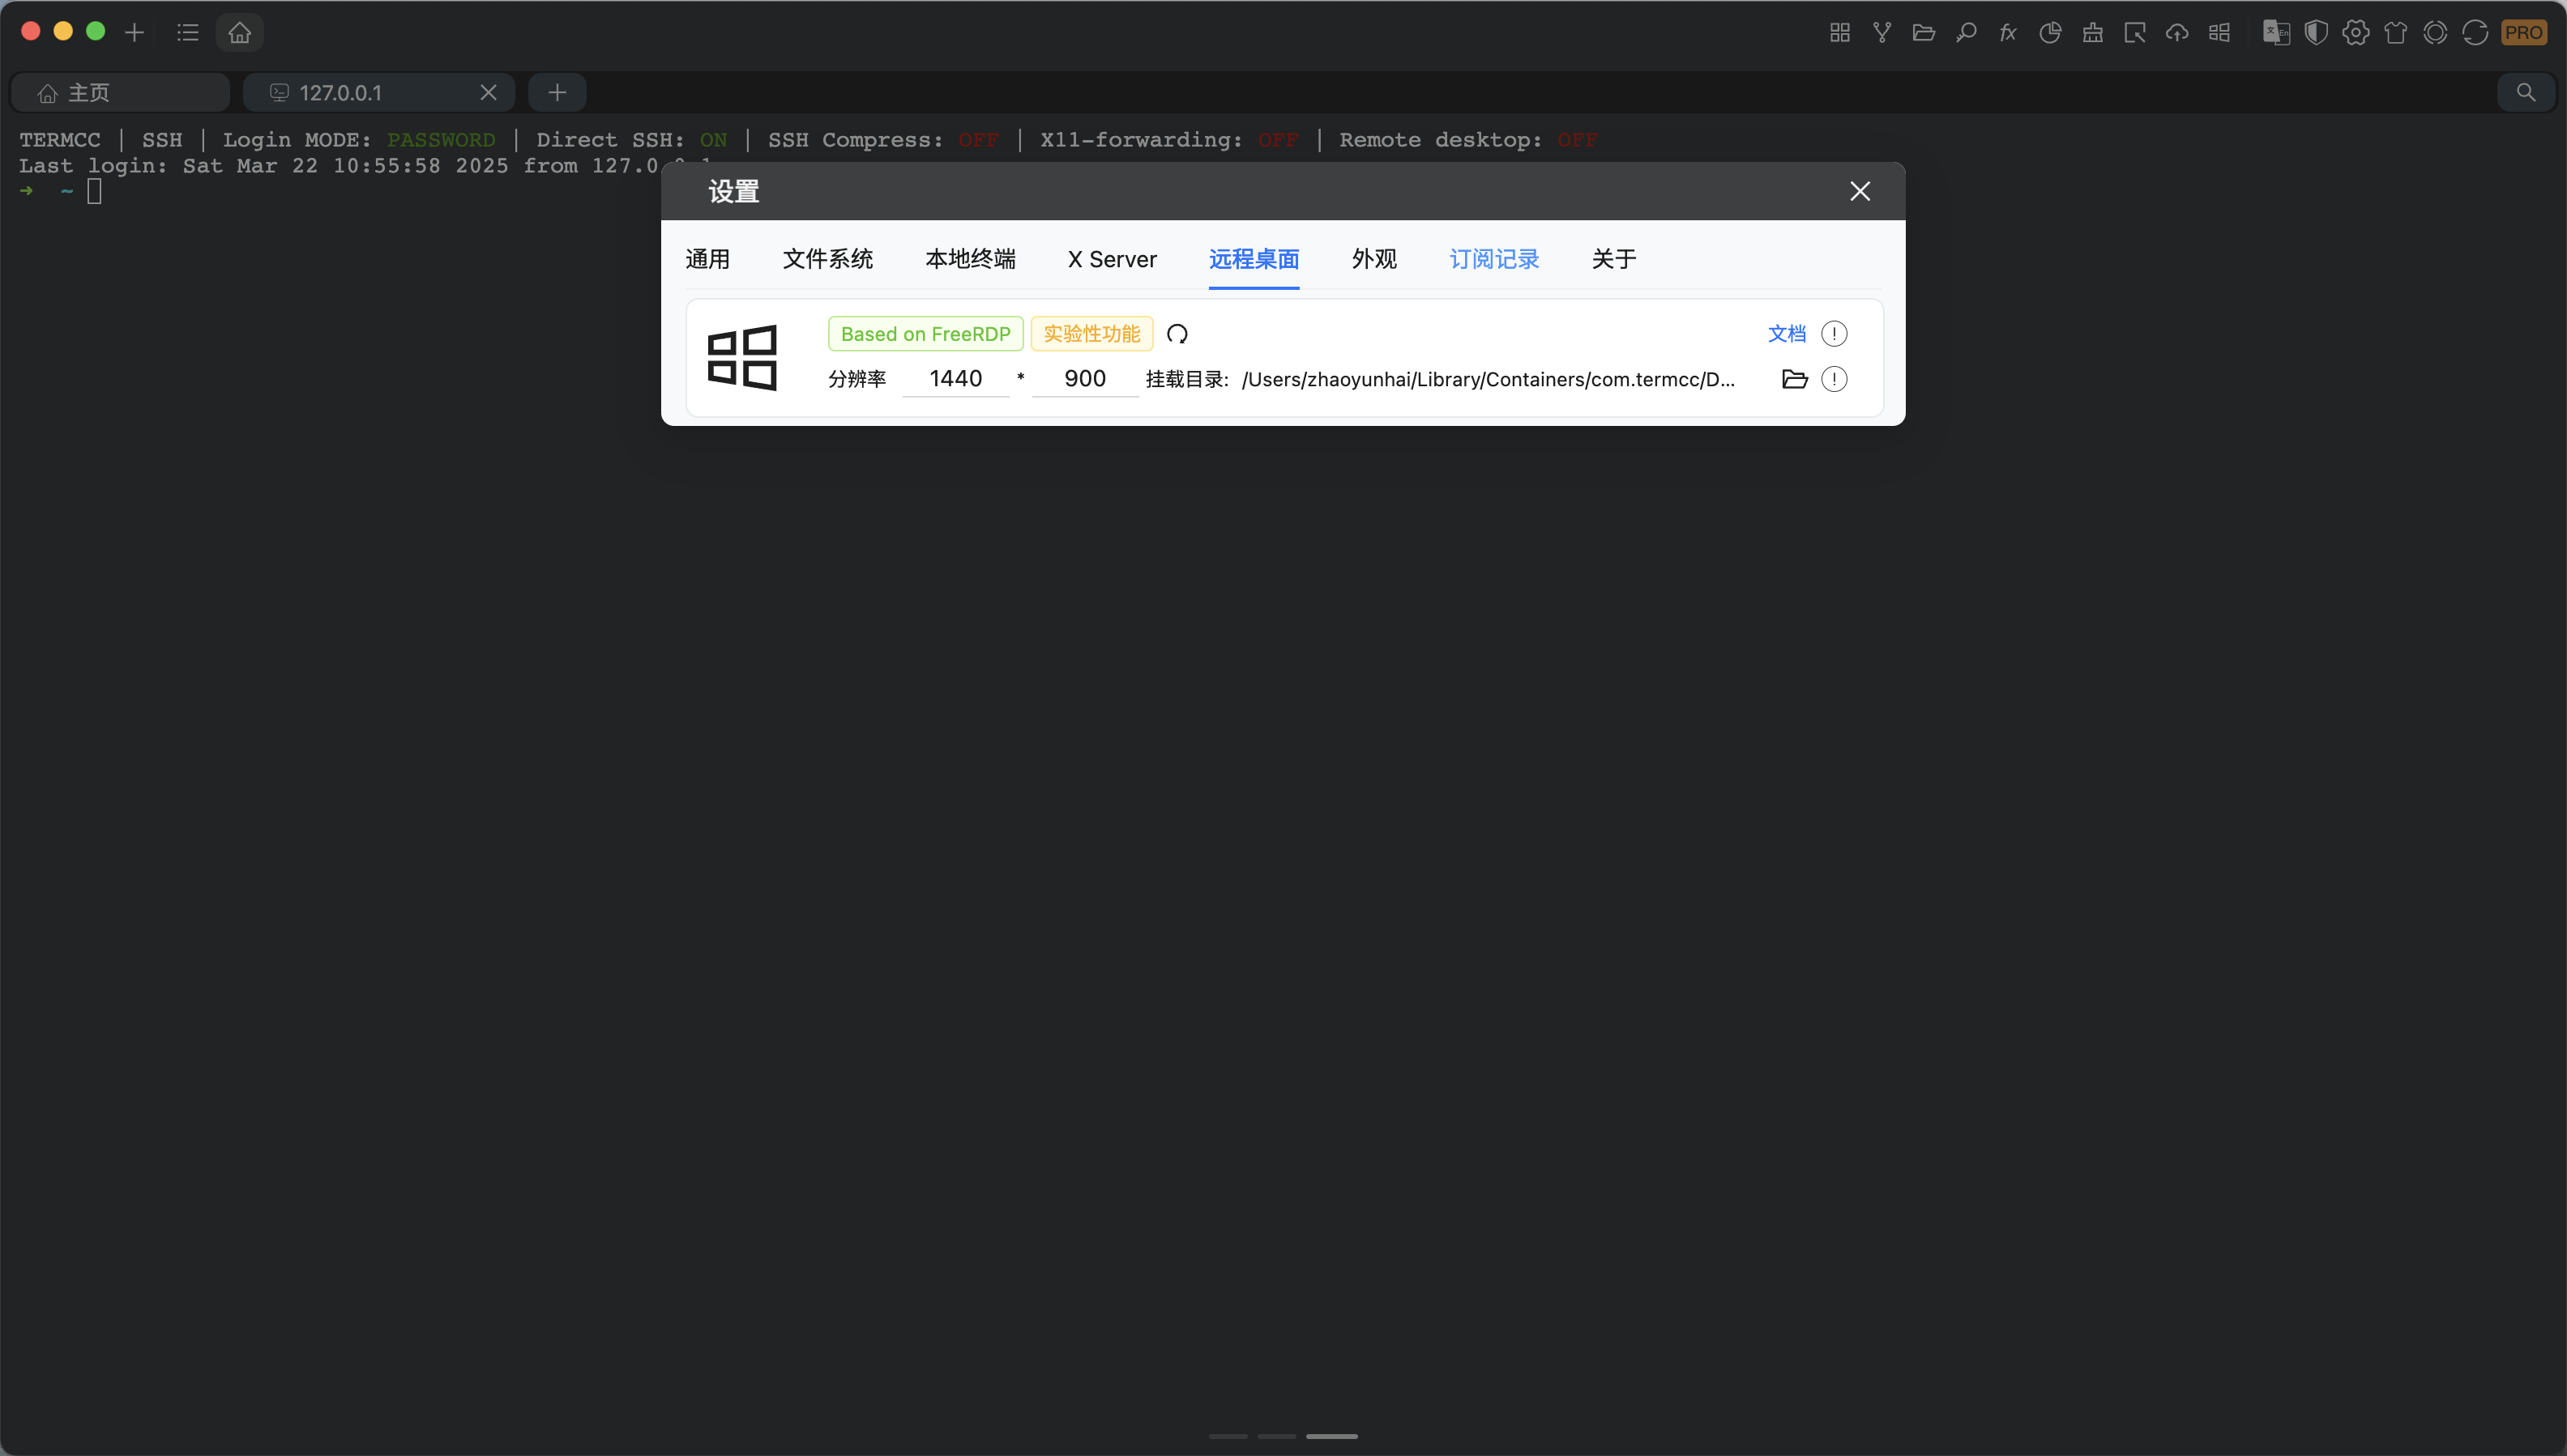This screenshot has height=1456, width=2567.
Task: Click the Windows logo in remote desktop panel
Action: point(742,357)
